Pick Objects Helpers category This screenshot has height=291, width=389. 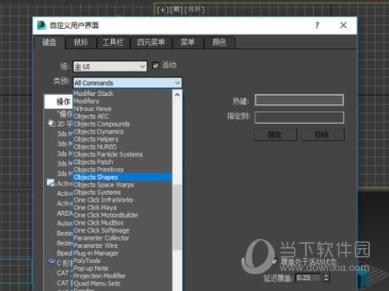[x=122, y=139]
